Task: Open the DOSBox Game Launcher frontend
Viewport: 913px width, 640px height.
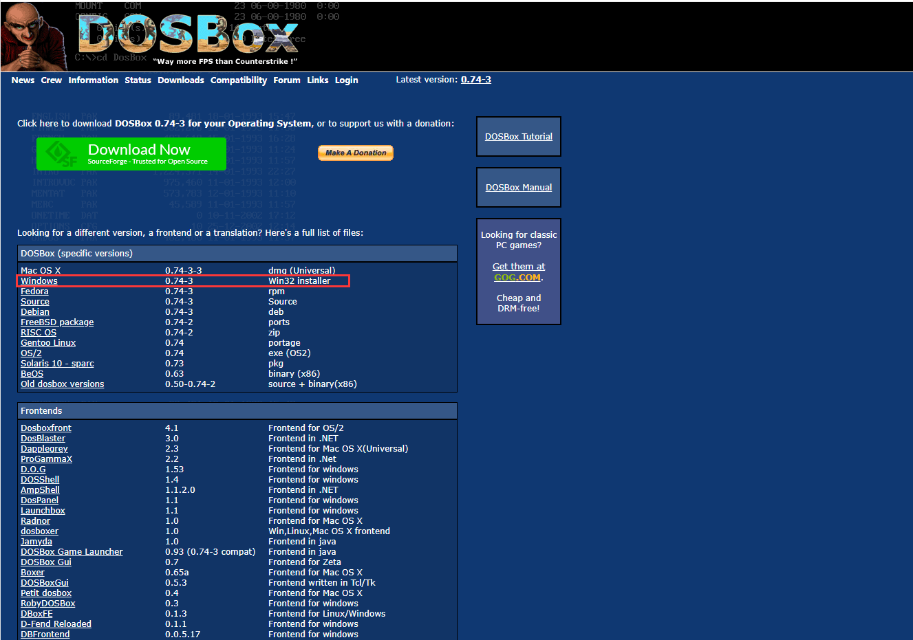Action: point(72,551)
